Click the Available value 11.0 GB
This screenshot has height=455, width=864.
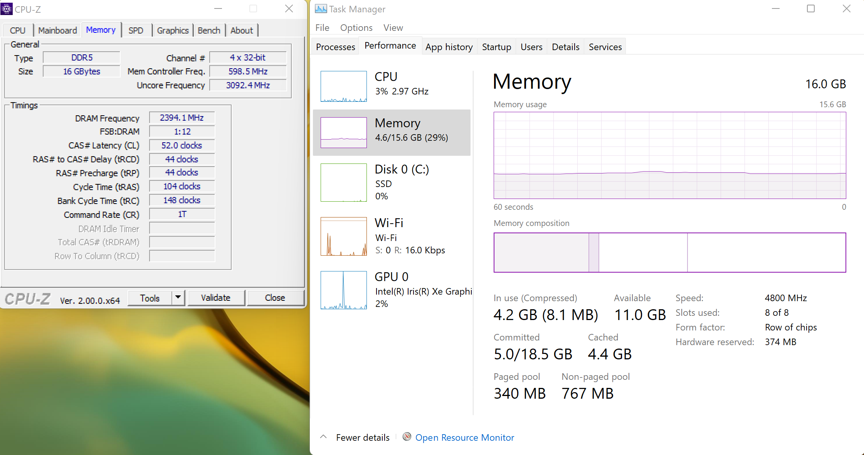click(640, 315)
